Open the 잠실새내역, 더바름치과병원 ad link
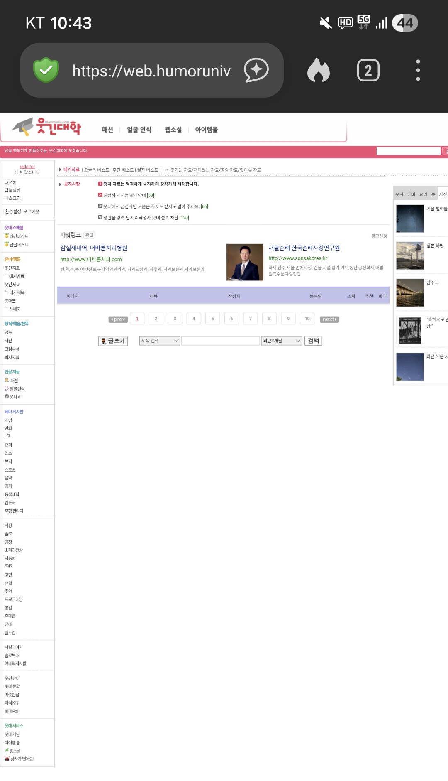This screenshot has width=448, height=781. (x=94, y=248)
